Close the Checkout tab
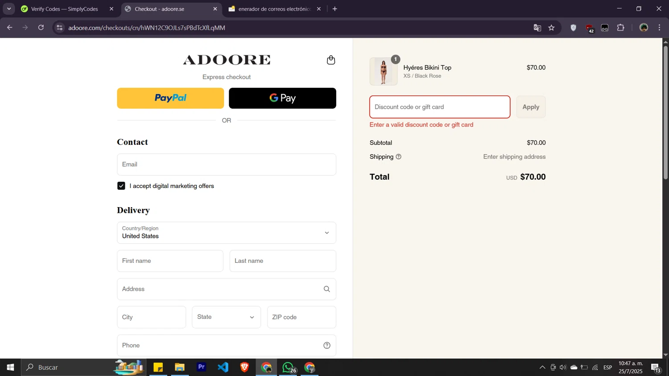The image size is (669, 376). [x=215, y=9]
